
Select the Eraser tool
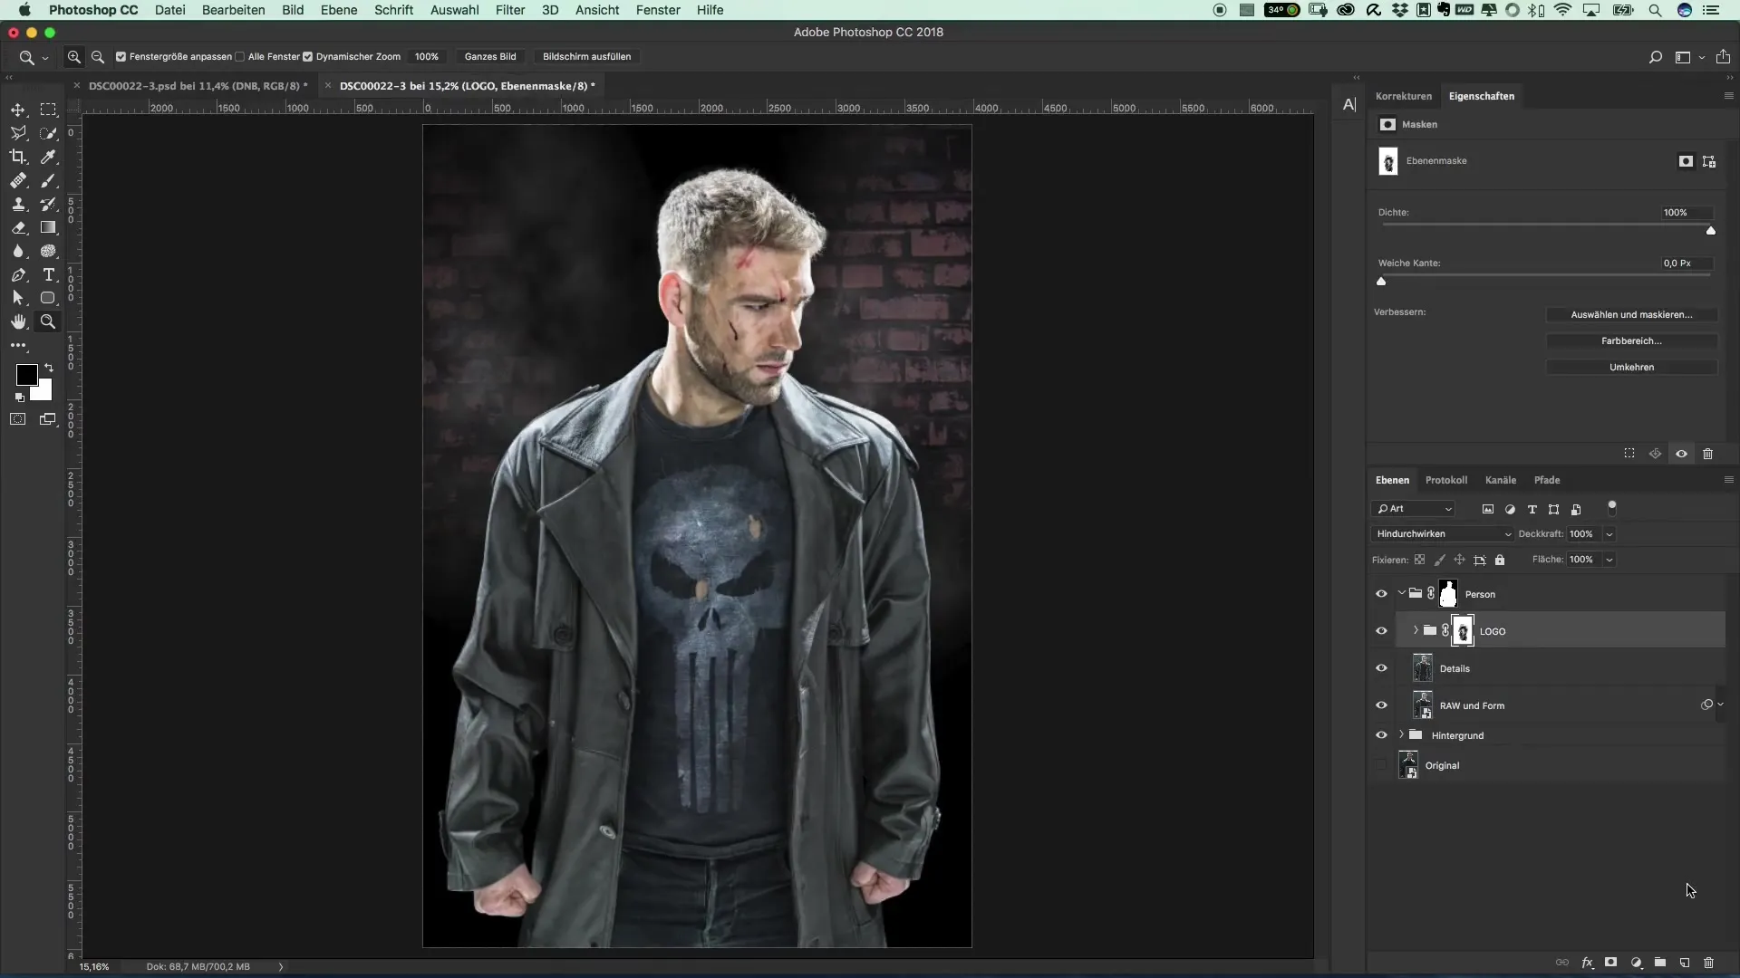[18, 227]
